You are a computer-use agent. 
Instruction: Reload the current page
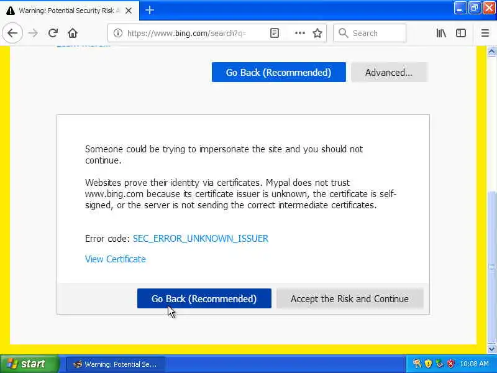(53, 33)
